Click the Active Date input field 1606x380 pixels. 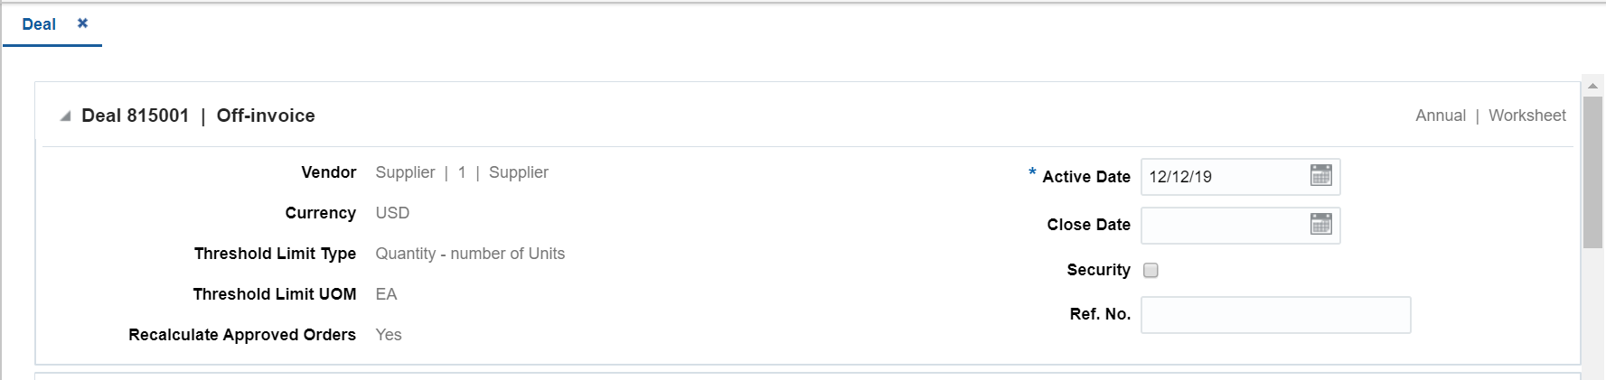[x=1225, y=177]
